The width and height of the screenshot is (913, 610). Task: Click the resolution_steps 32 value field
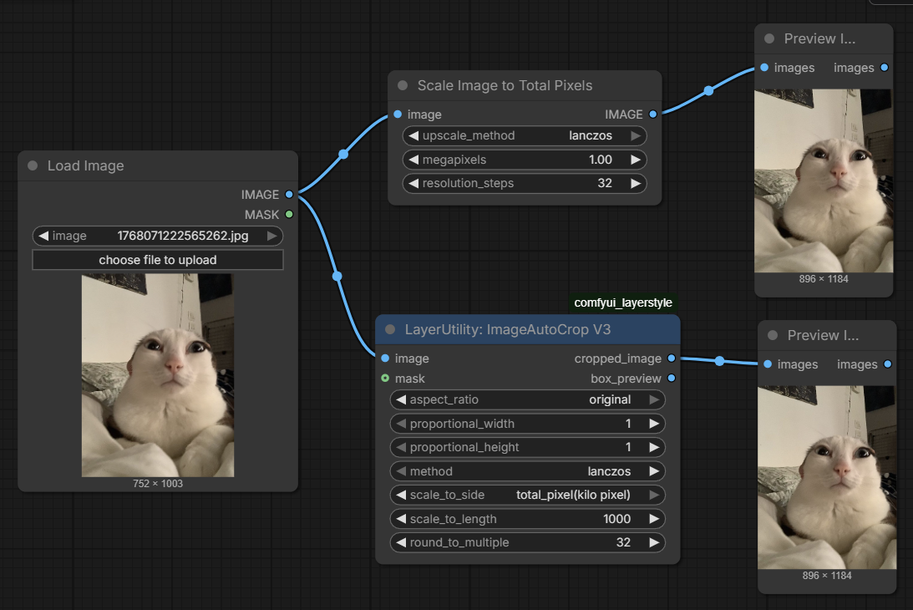click(x=525, y=183)
